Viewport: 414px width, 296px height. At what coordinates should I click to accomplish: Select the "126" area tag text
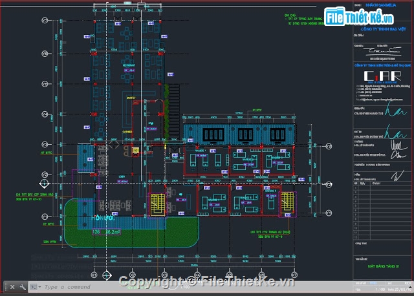pos(96,231)
